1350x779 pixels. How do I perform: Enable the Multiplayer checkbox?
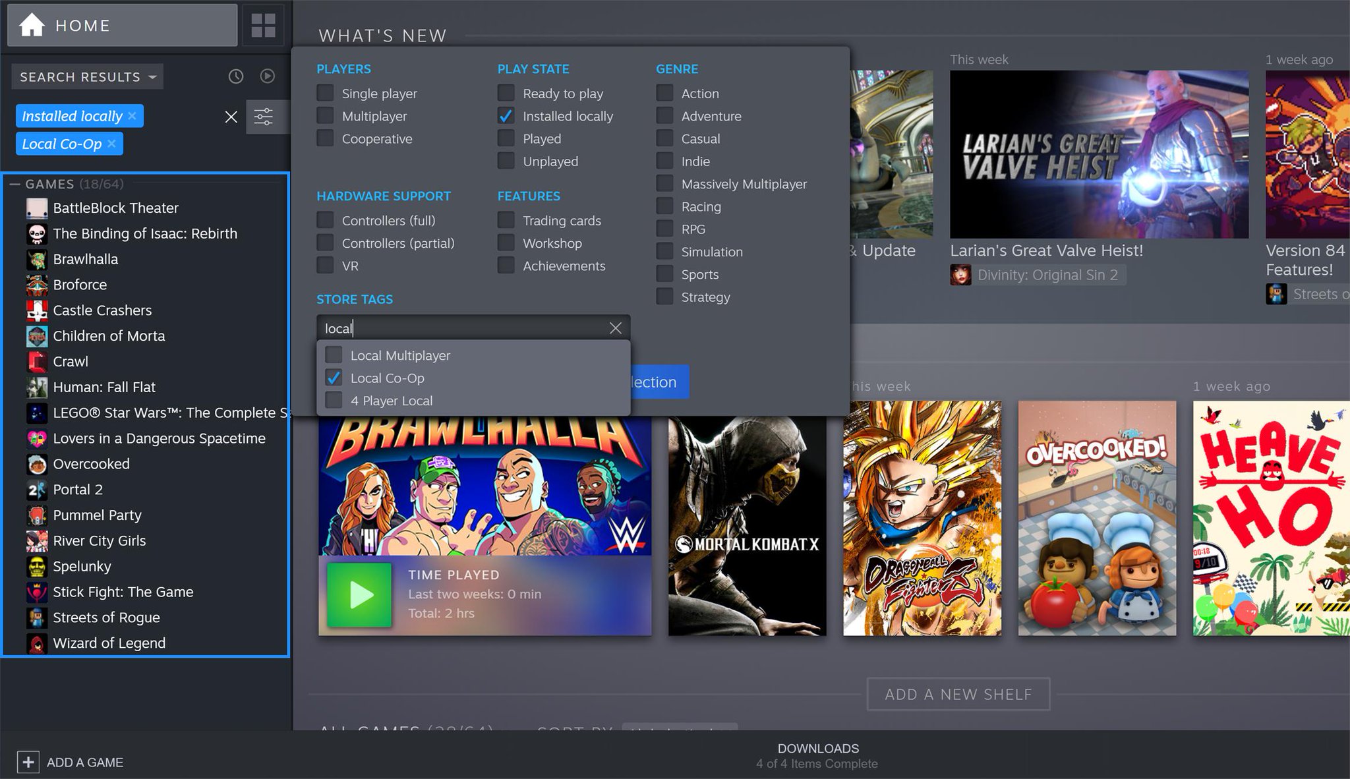point(325,116)
